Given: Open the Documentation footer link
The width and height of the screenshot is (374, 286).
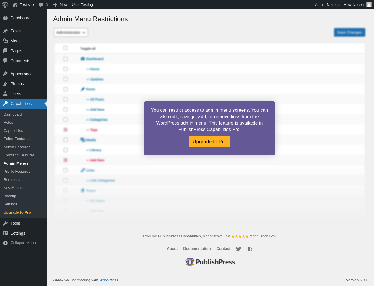Looking at the screenshot, I should pos(197,249).
